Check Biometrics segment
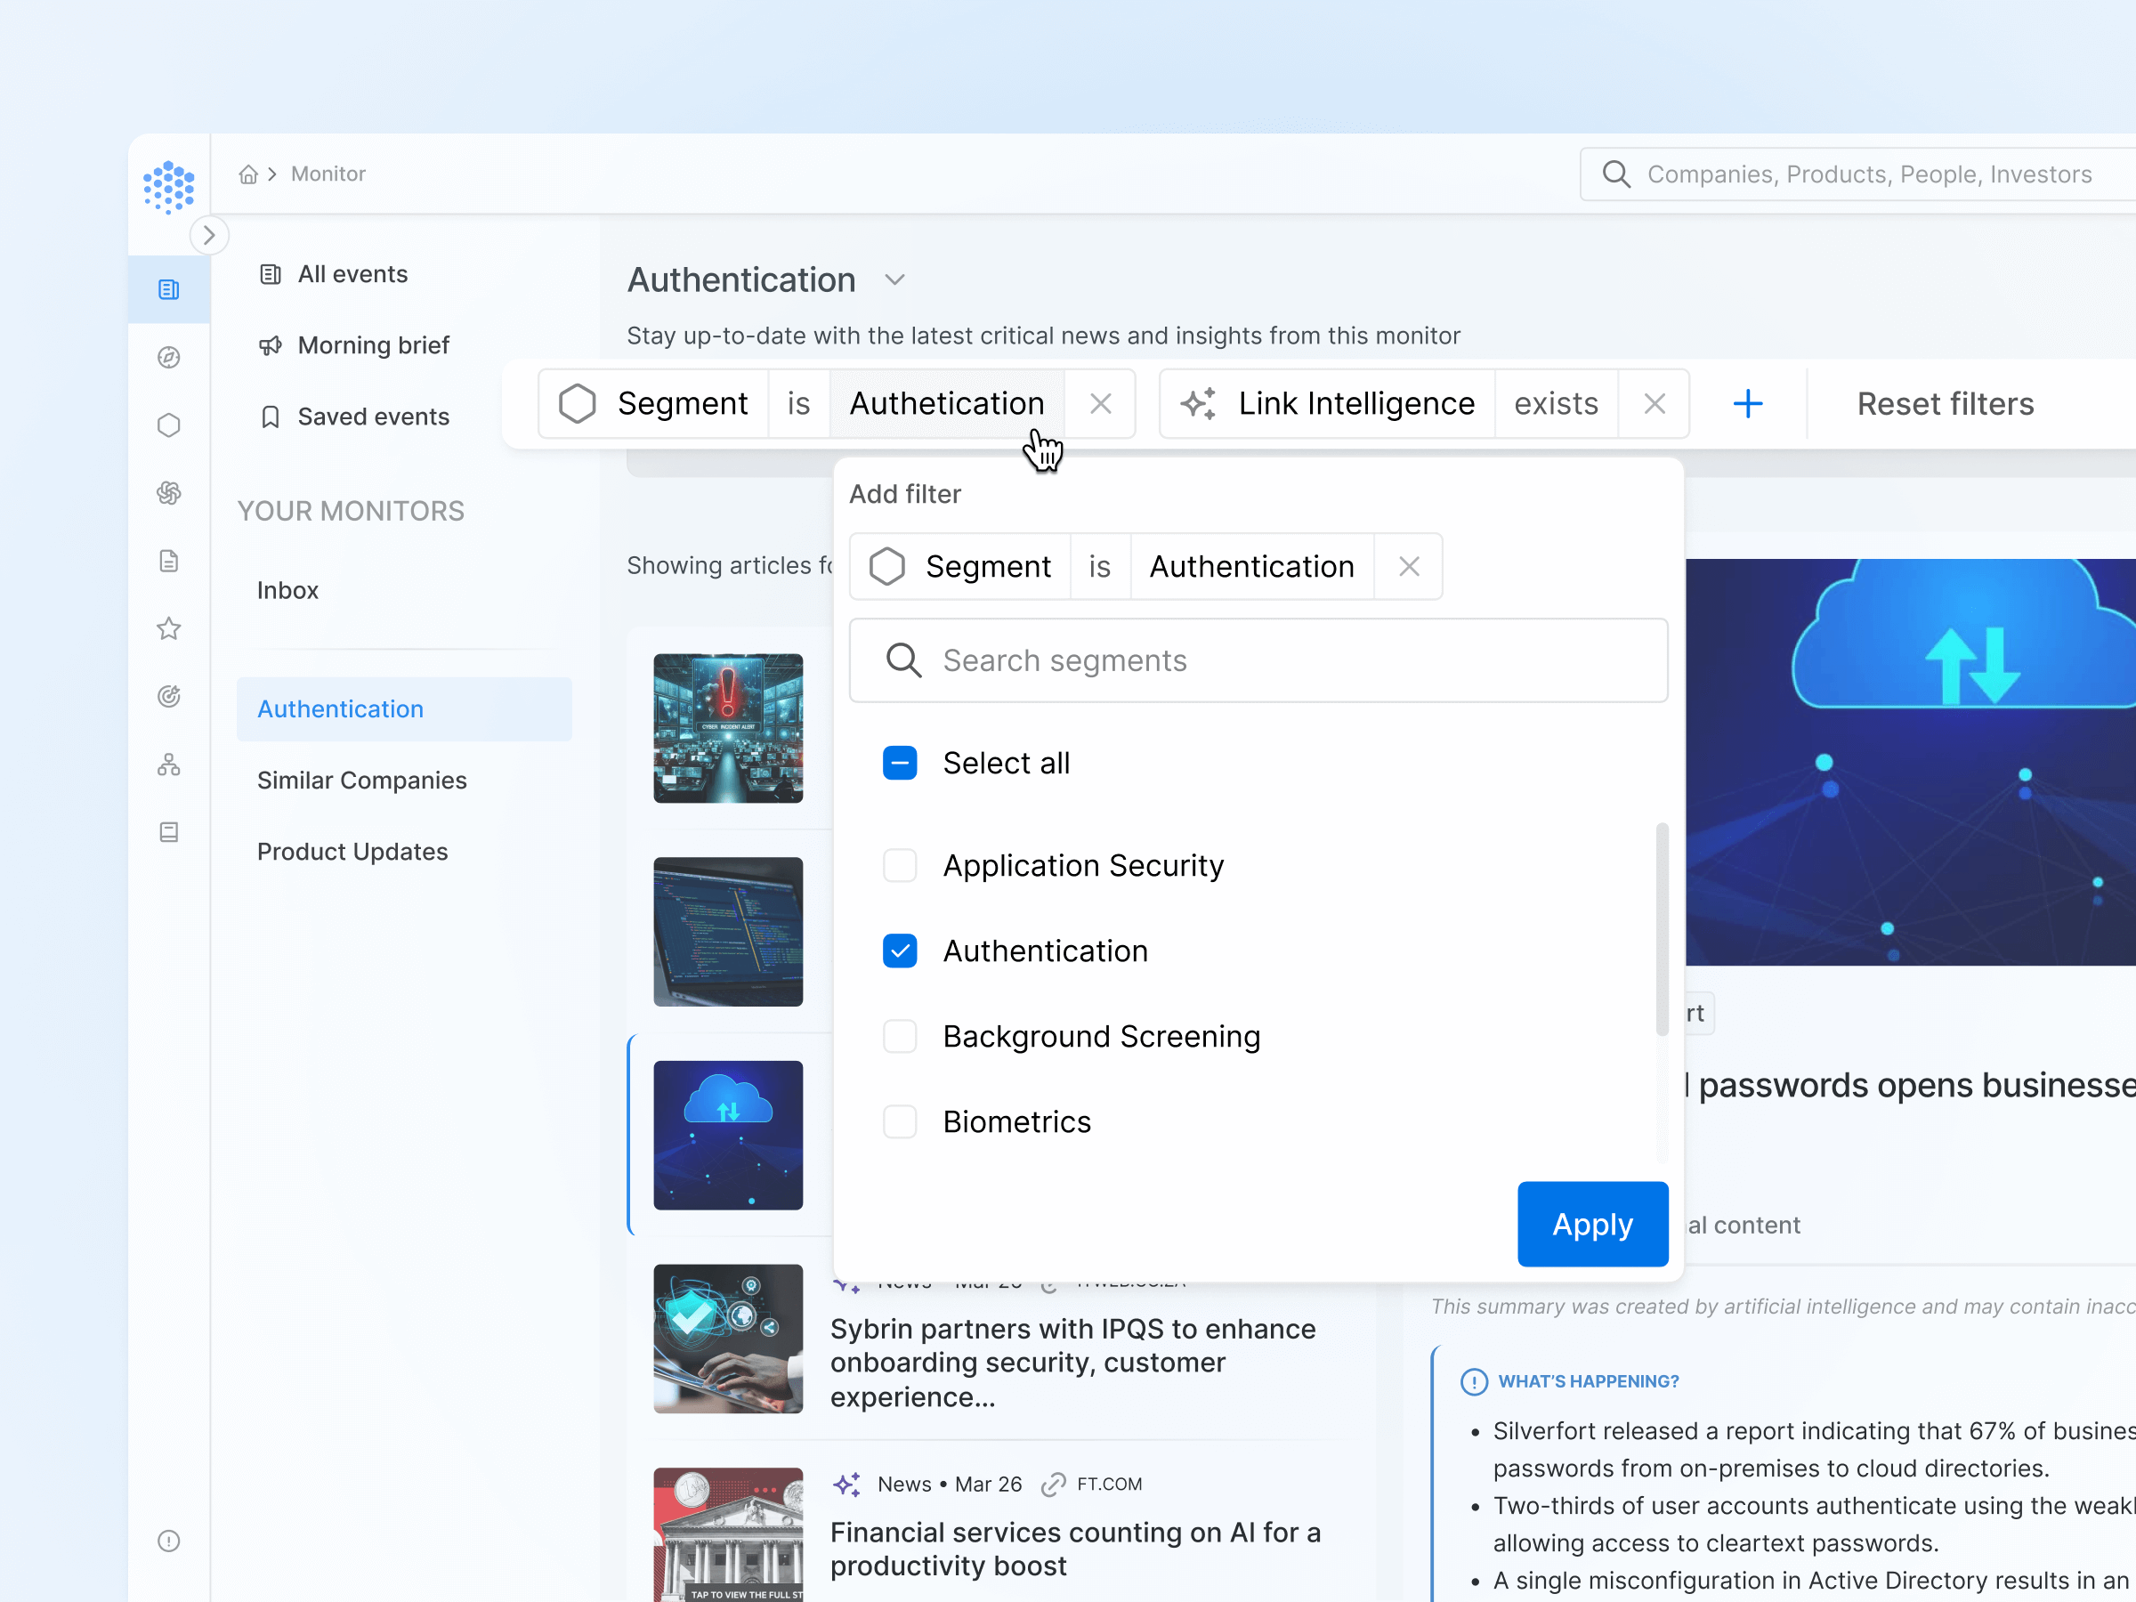This screenshot has height=1602, width=2136. tap(900, 1122)
